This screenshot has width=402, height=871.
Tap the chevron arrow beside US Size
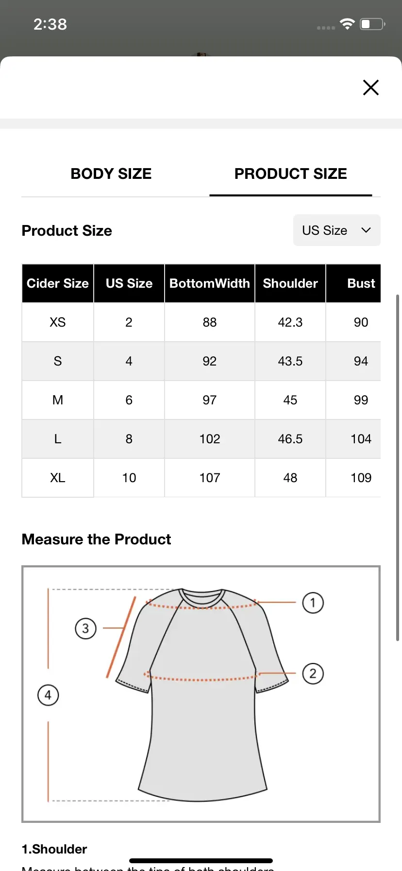366,230
